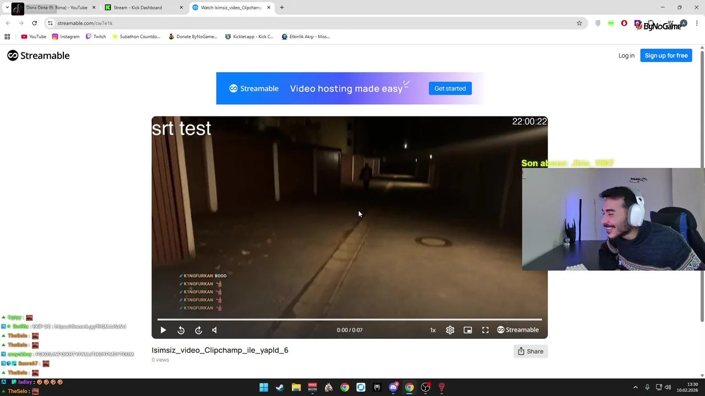Skip forward using the forward arrow icon
Screen dimensions: 705x396
click(x=198, y=330)
